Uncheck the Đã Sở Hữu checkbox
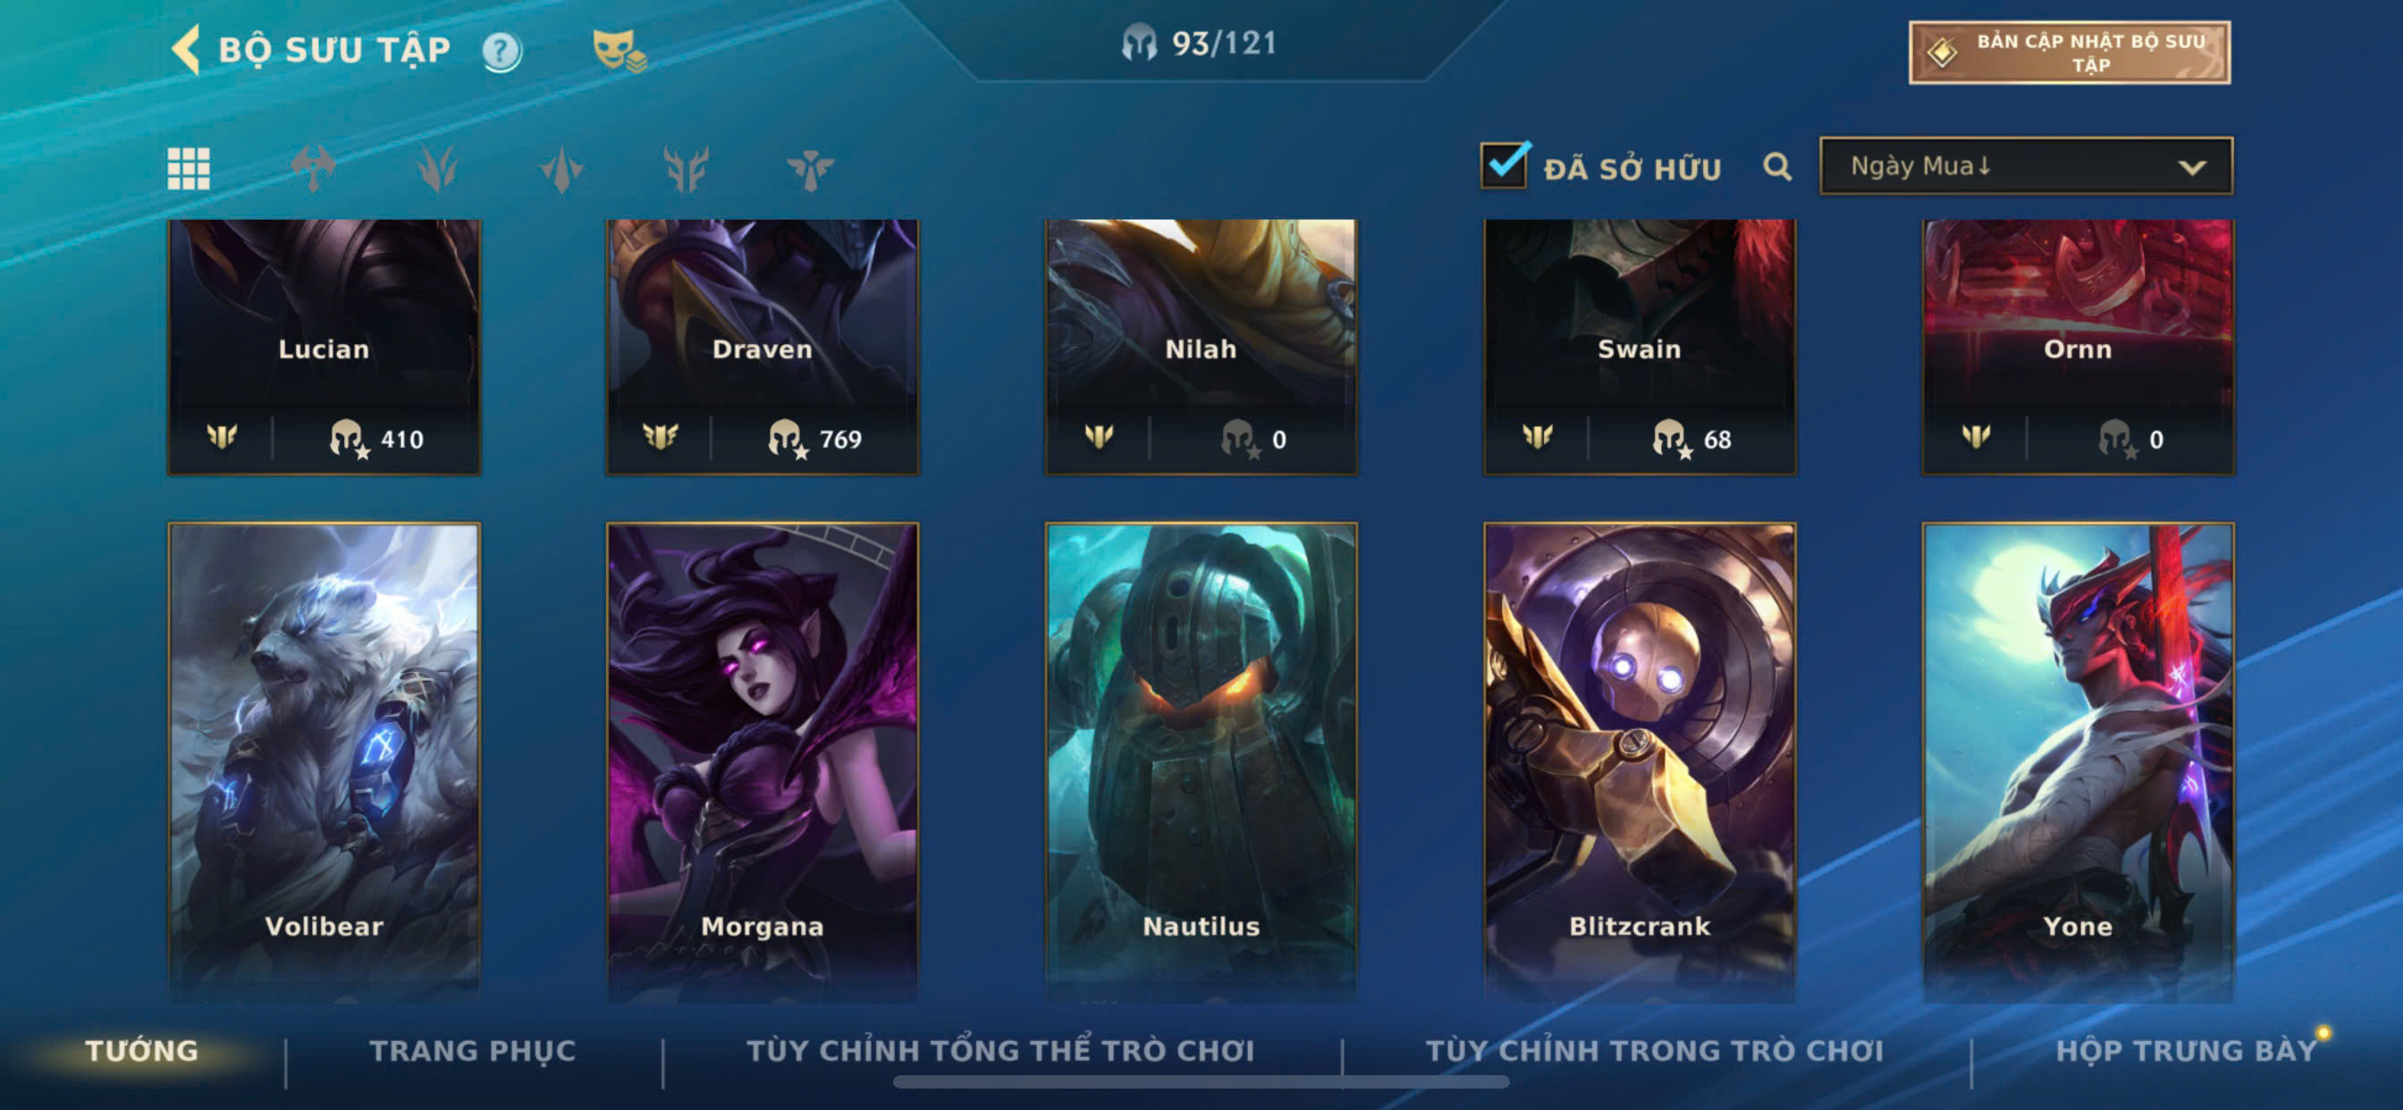Image resolution: width=2403 pixels, height=1110 pixels. tap(1505, 165)
